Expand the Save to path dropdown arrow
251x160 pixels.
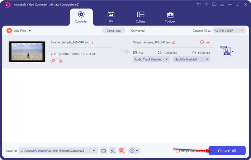click(x=94, y=151)
